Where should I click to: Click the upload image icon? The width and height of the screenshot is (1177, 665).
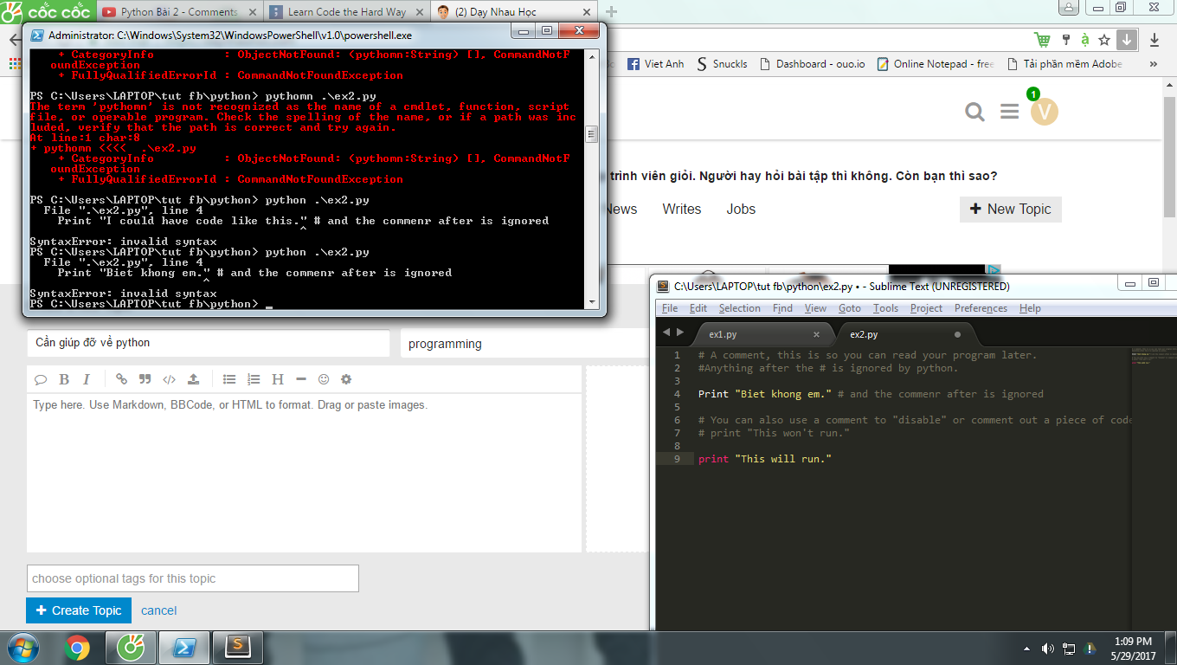click(x=193, y=379)
